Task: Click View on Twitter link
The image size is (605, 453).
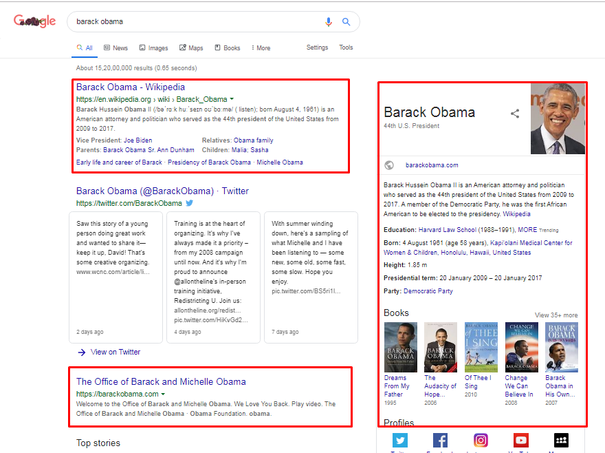Action: 115,352
